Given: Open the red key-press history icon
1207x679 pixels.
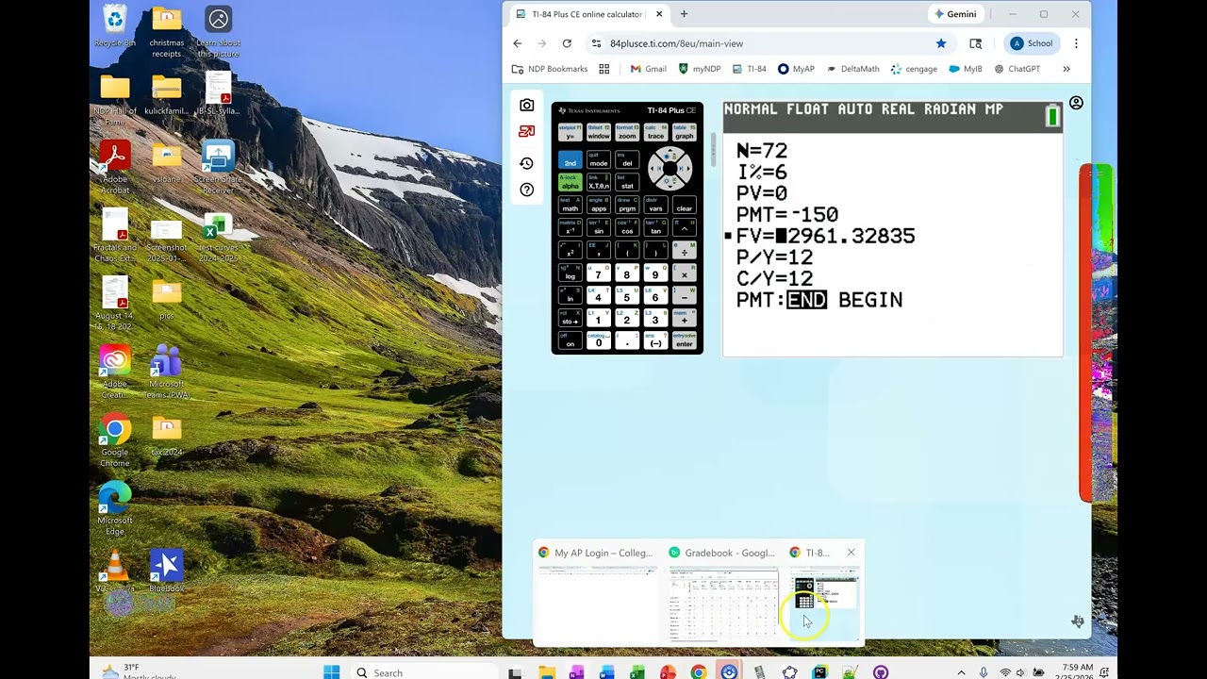Looking at the screenshot, I should pos(527,132).
